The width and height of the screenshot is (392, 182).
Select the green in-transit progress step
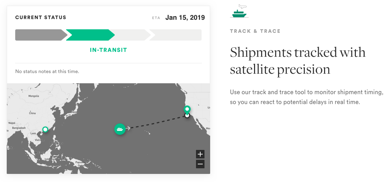tap(90, 35)
